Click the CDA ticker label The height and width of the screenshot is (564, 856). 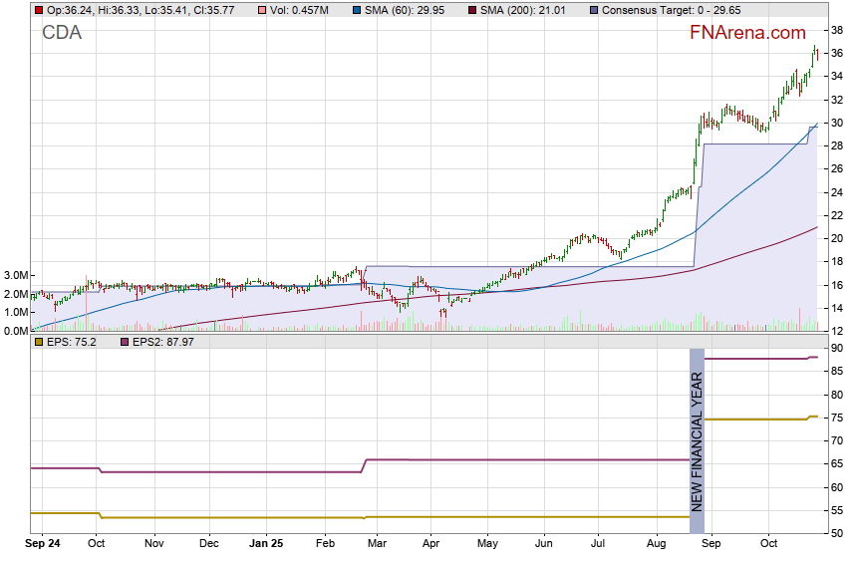pyautogui.click(x=62, y=33)
